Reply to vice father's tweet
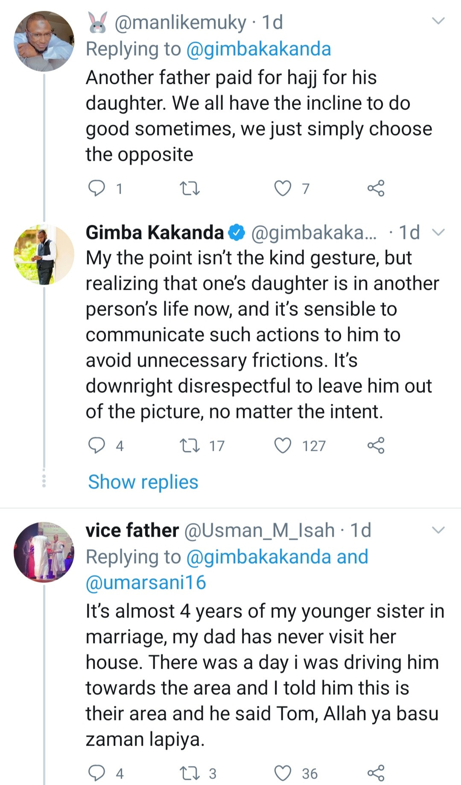The height and width of the screenshot is (785, 461). [96, 773]
